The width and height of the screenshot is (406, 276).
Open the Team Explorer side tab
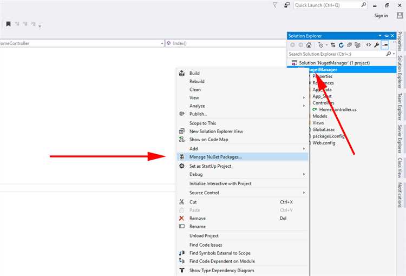click(400, 107)
